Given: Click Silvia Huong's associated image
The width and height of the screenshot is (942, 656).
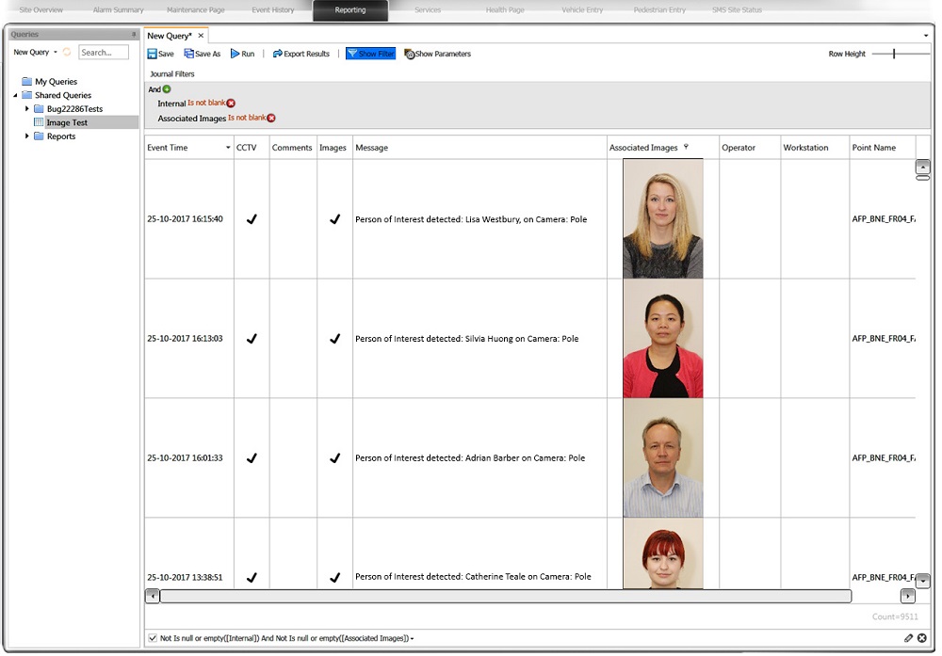Looking at the screenshot, I should click(662, 338).
